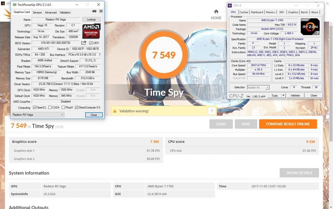Click the SAVE button

click(x=246, y=124)
